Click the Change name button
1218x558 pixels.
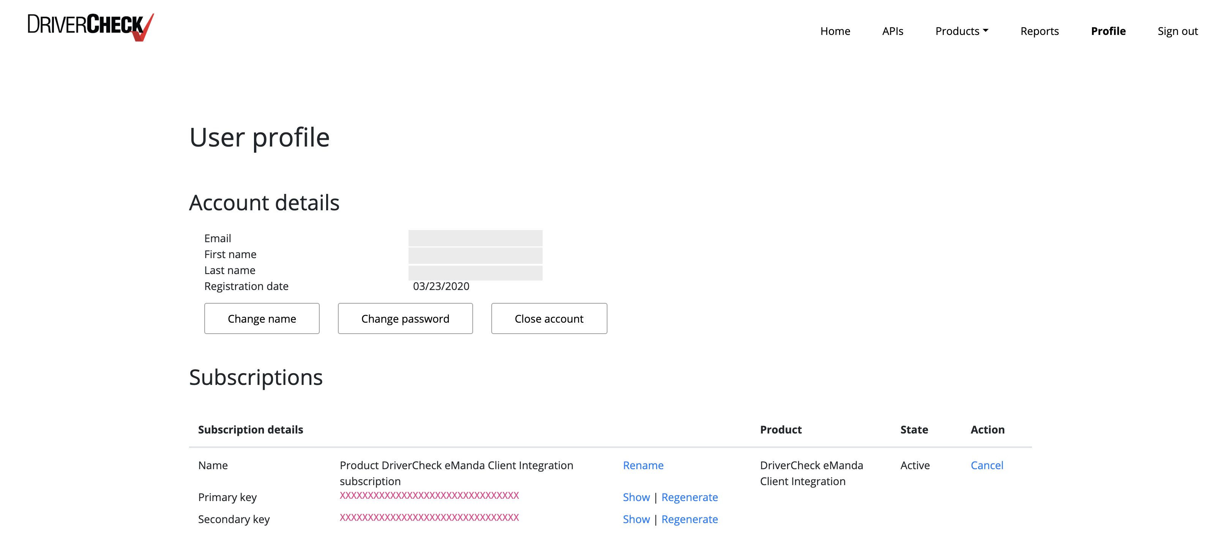(x=262, y=318)
